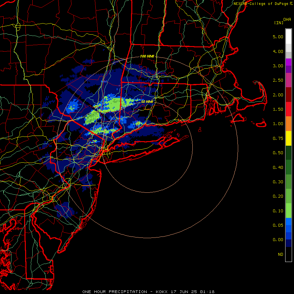Click the 1.50 legend value

[x=278, y=109]
